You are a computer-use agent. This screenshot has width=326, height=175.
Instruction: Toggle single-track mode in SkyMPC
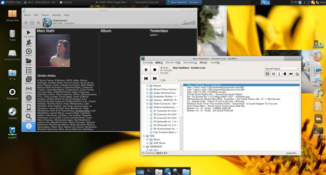point(279,74)
